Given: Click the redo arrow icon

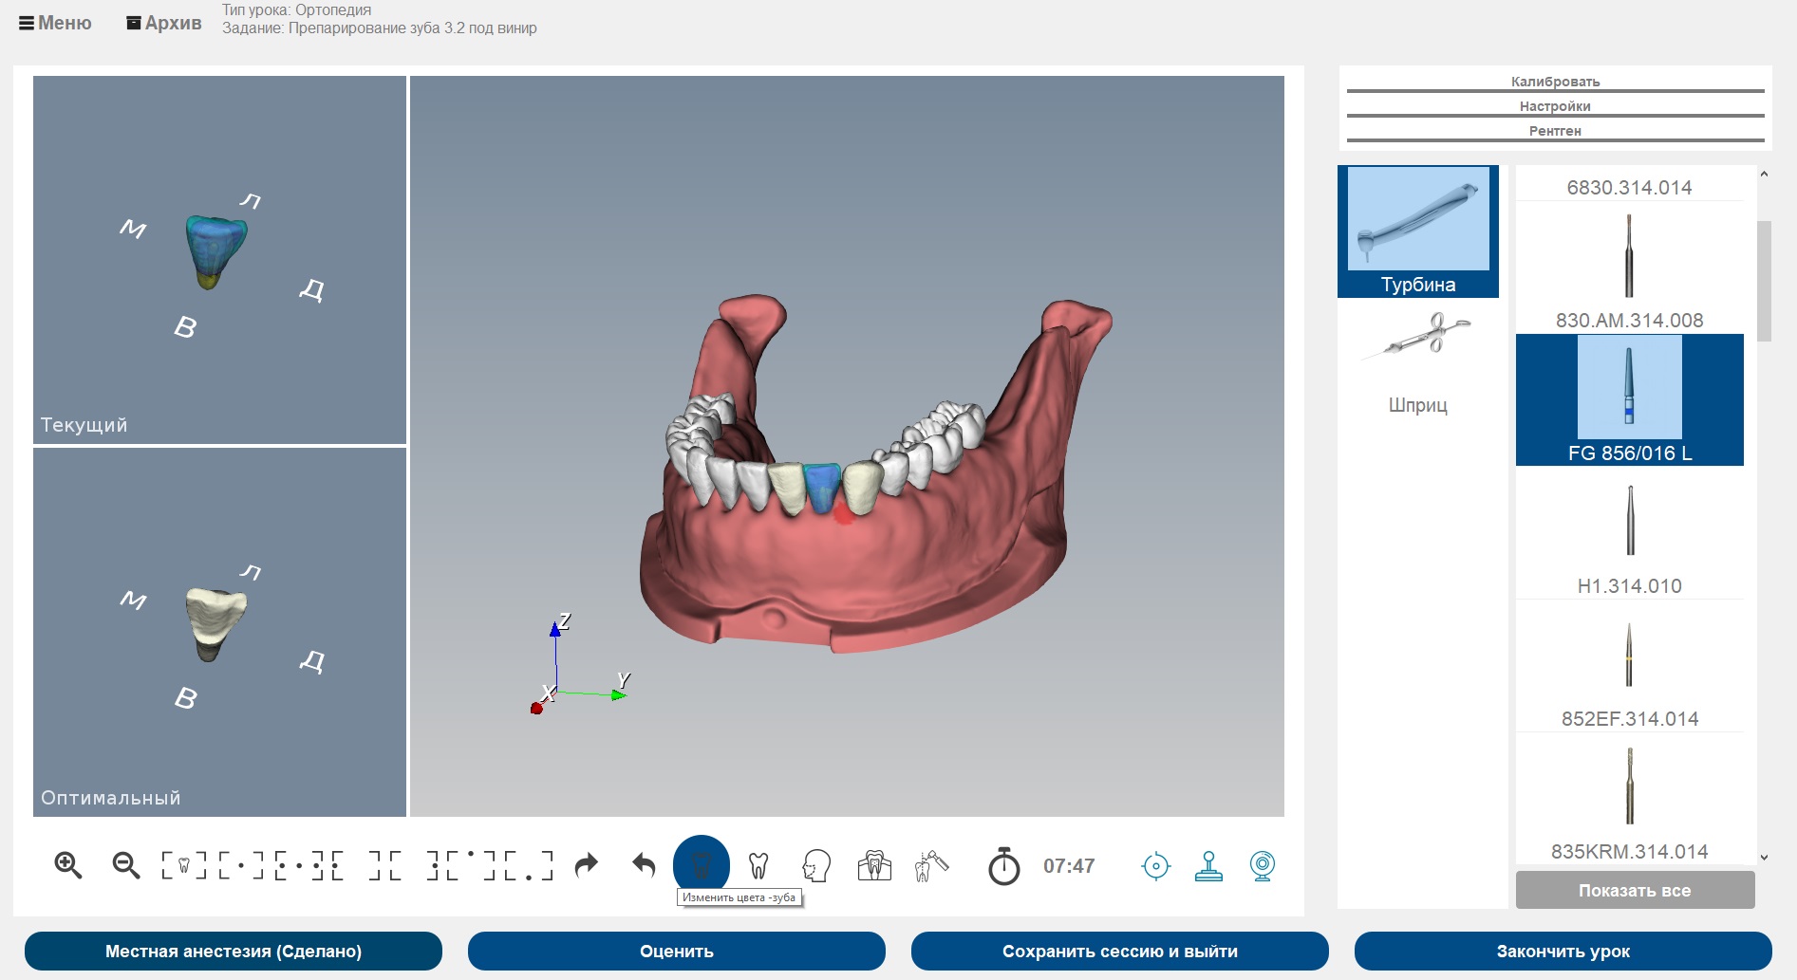Looking at the screenshot, I should [x=587, y=865].
